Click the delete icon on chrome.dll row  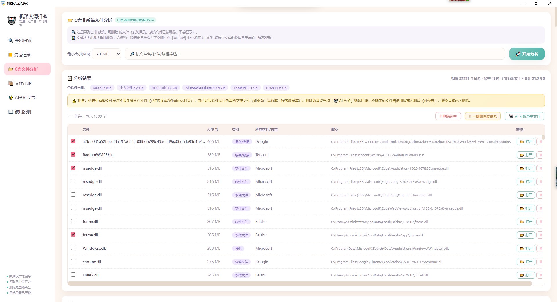540,262
